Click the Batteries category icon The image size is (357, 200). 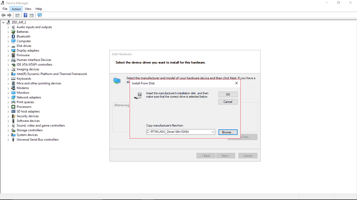click(x=13, y=32)
